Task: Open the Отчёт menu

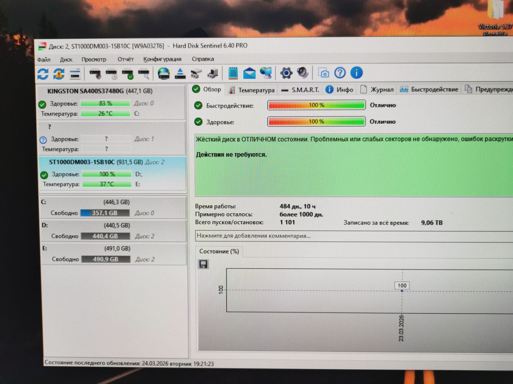Action: [x=126, y=59]
